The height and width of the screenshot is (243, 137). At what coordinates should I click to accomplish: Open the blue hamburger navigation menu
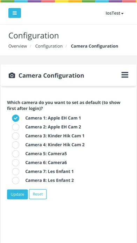[15, 13]
